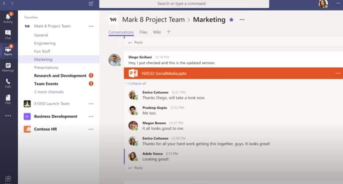Image resolution: width=343 pixels, height=184 pixels.
Task: Open channel options ellipsis next to Marketing
Action: coord(242,20)
